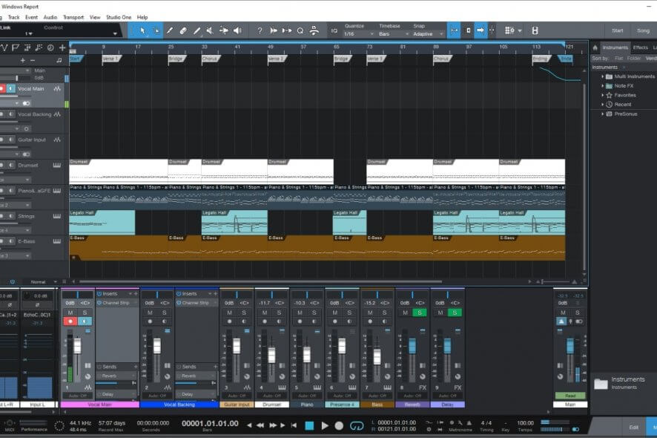Open the Event menu
Viewport: 657px width, 438px height.
[x=31, y=17]
